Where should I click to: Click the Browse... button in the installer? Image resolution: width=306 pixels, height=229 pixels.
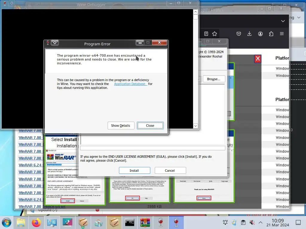[x=214, y=79]
